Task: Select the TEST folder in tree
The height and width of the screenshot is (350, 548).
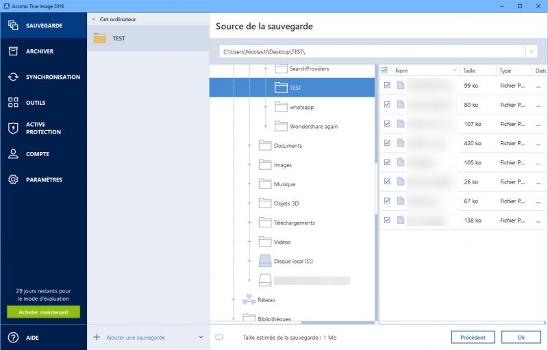Action: (292, 87)
